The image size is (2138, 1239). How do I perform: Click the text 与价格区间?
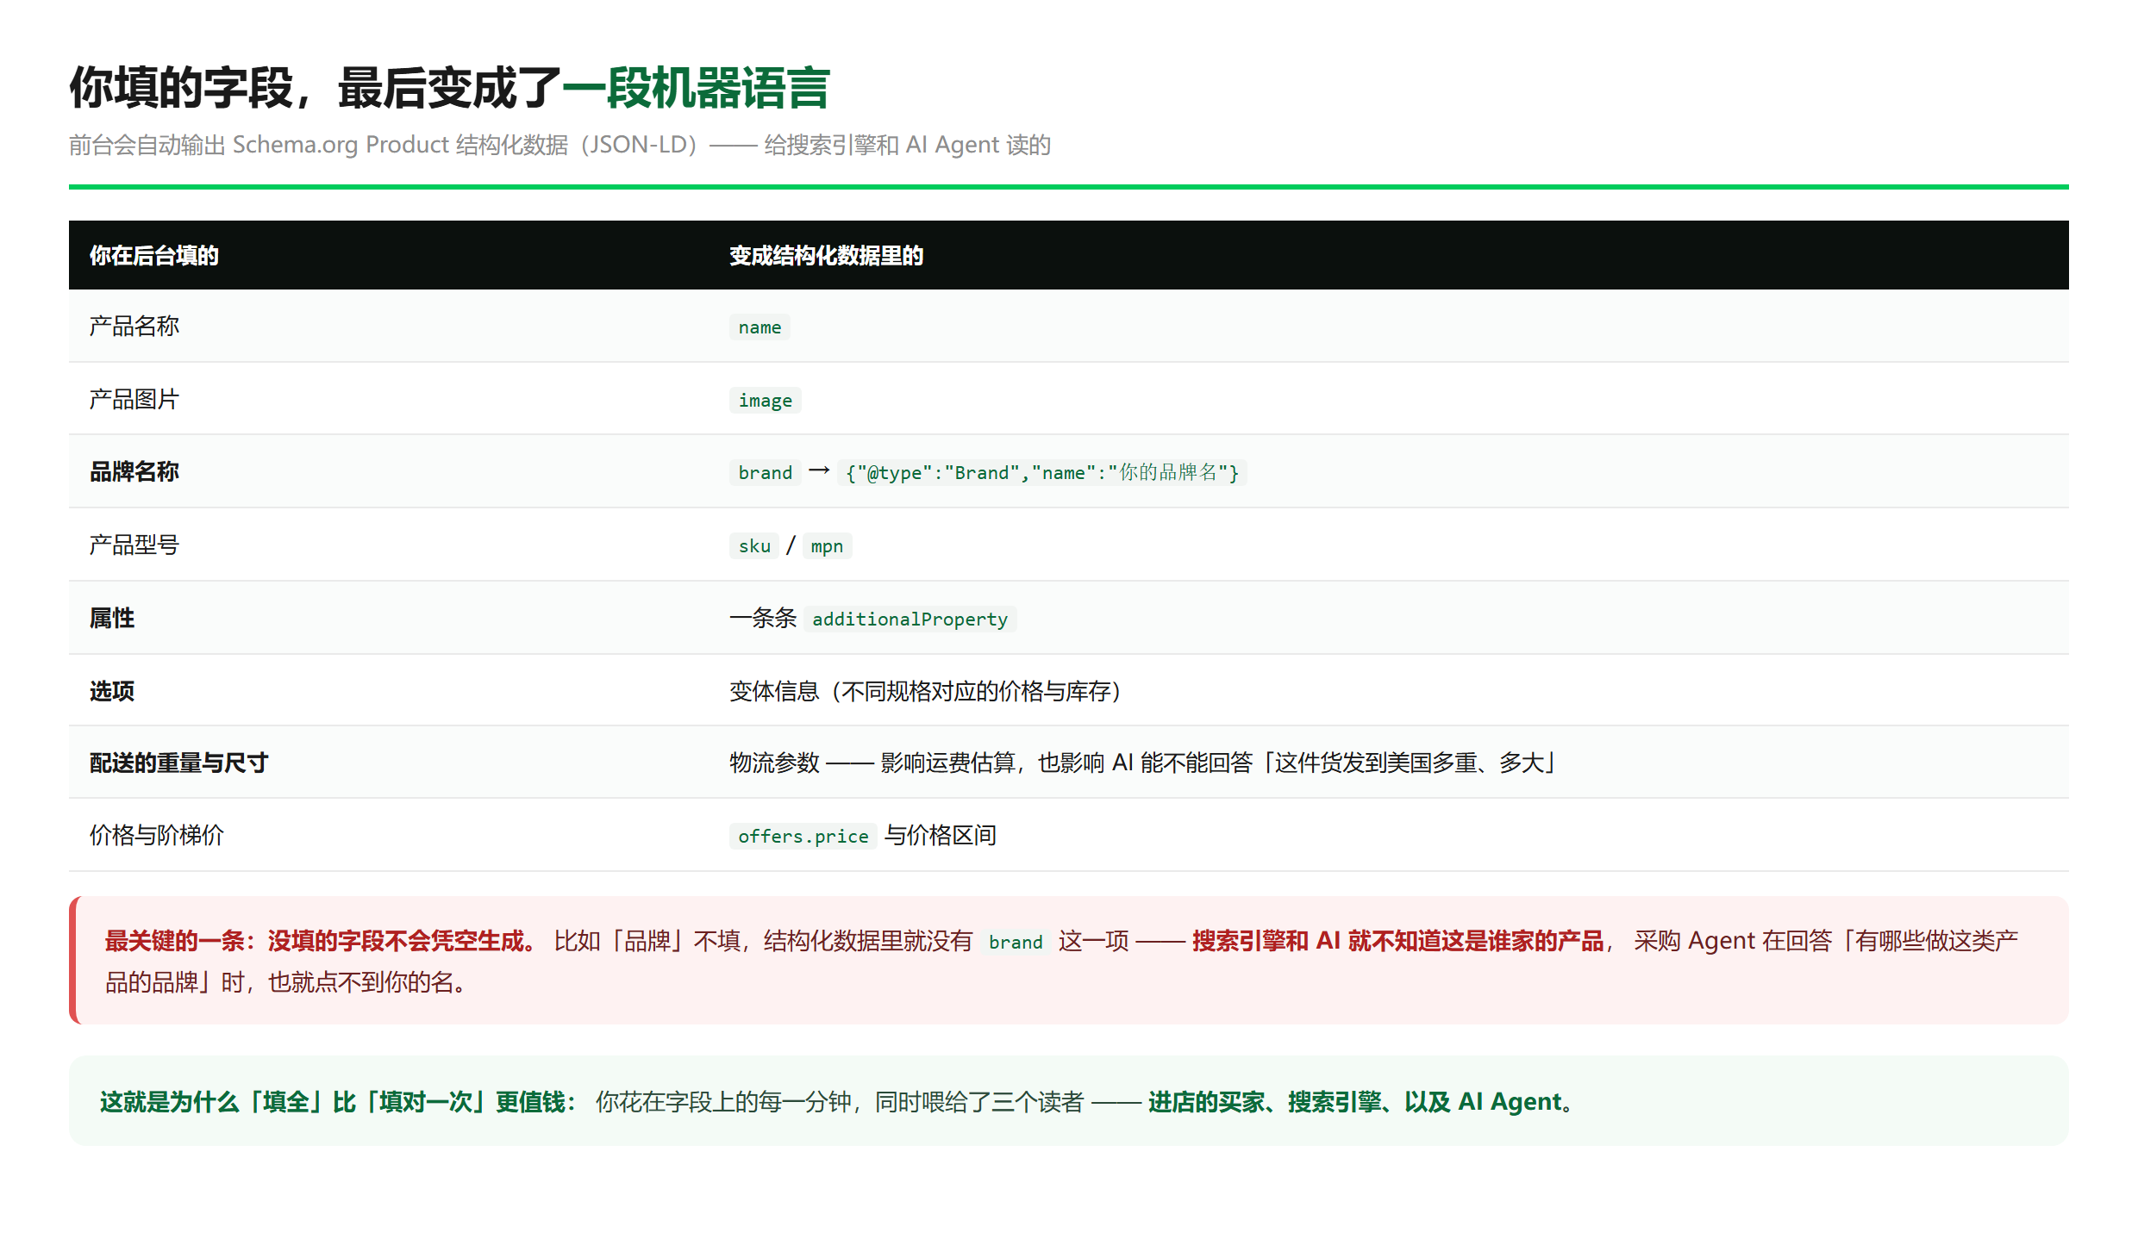941,835
